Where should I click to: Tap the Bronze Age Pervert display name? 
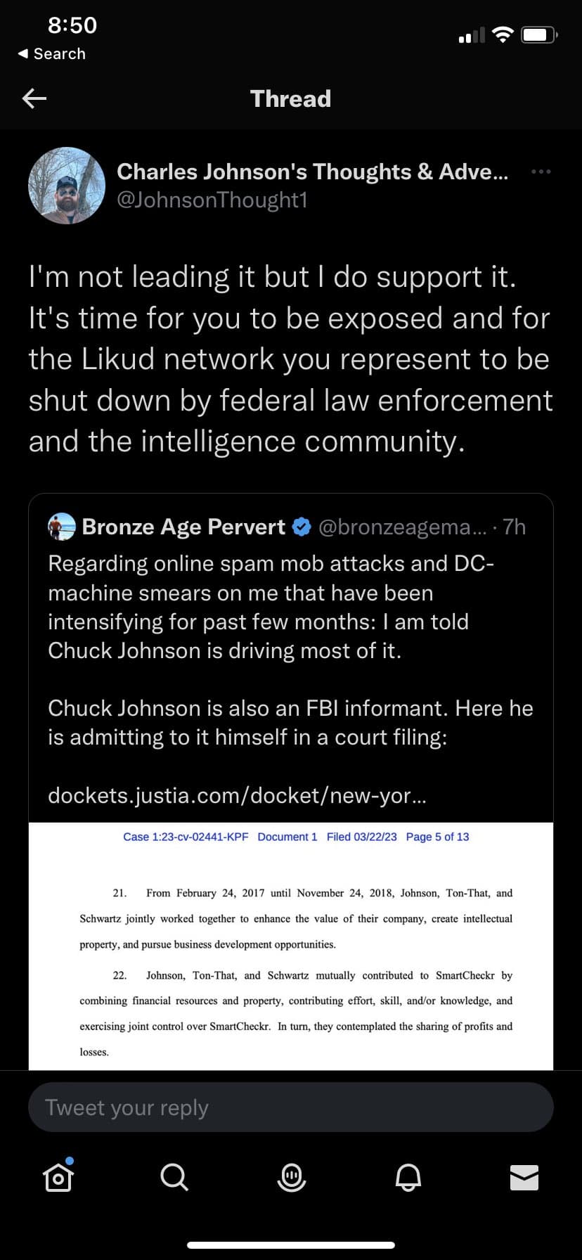tap(183, 527)
